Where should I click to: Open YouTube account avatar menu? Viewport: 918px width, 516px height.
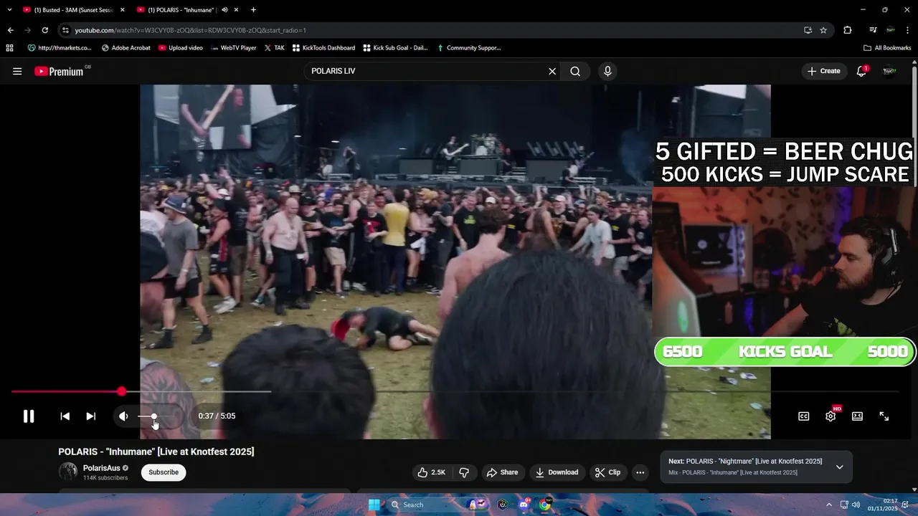[x=889, y=71]
